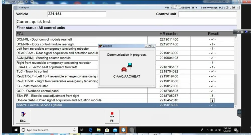
Task: Open notification center icon
Action: click(x=236, y=130)
